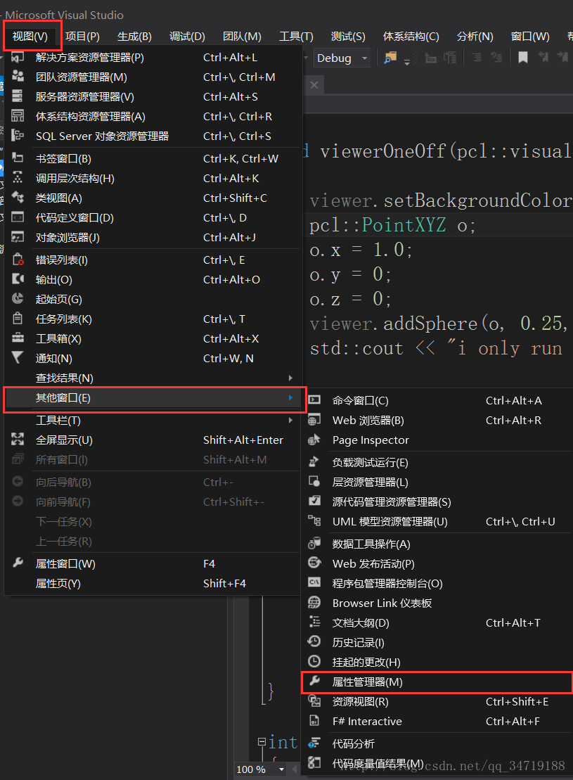Click 工具箱 toolbox icon
573x780 pixels.
[18, 338]
